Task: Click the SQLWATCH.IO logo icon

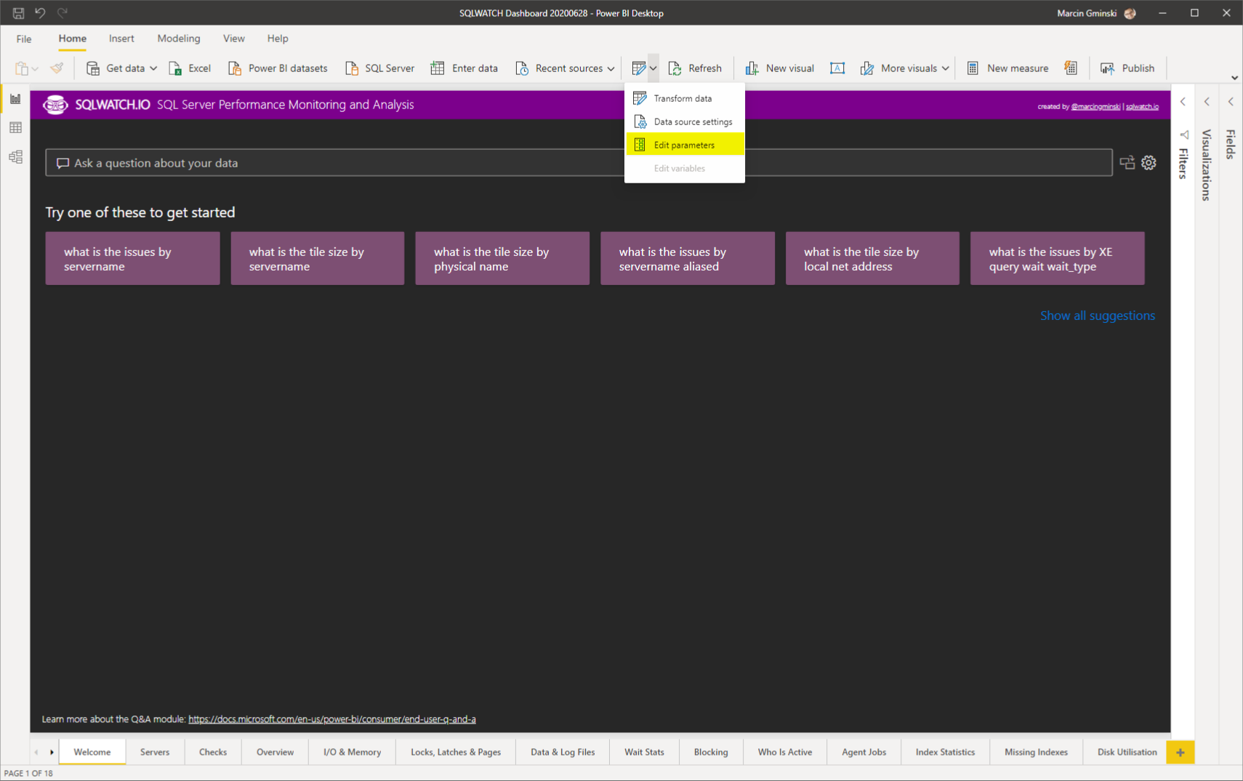Action: click(55, 105)
